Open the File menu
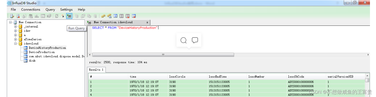Screen dimensions: 376x97 pyautogui.click(x=13, y=10)
